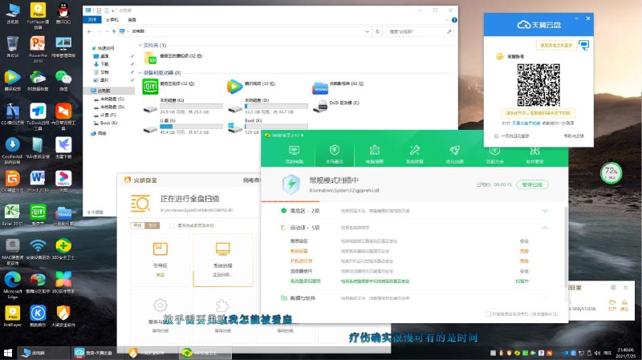
Task: Switch to 电脑清理 tab in 360
Action: coord(374,154)
